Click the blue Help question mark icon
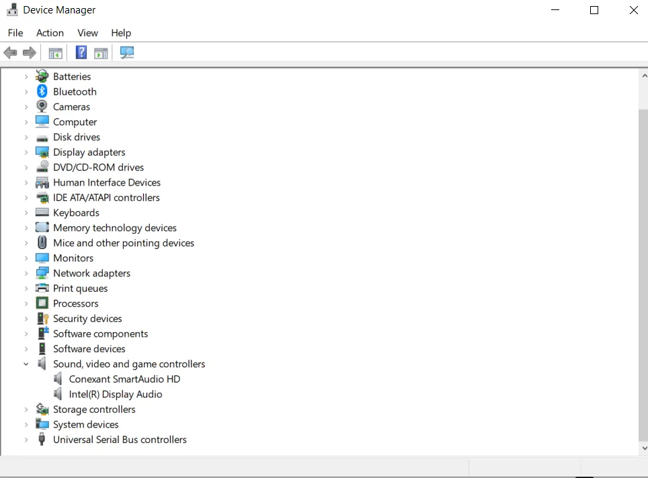 pyautogui.click(x=81, y=52)
